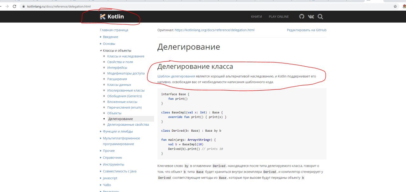Viewport: 406px width, 192px height.
Task: Open КНИГИ in the top navigation
Action: [x=256, y=17]
